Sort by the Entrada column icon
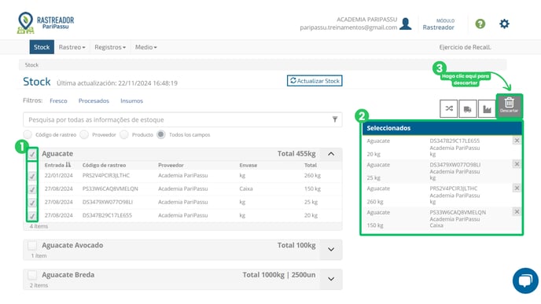 (x=68, y=165)
